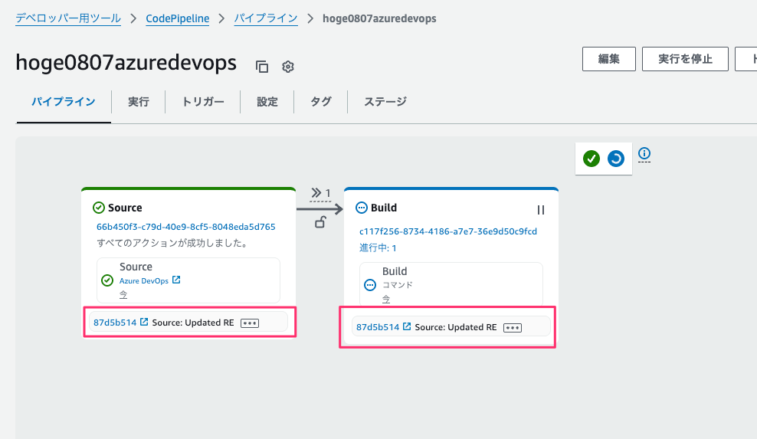Click the コマンド label under Build

coord(398,285)
